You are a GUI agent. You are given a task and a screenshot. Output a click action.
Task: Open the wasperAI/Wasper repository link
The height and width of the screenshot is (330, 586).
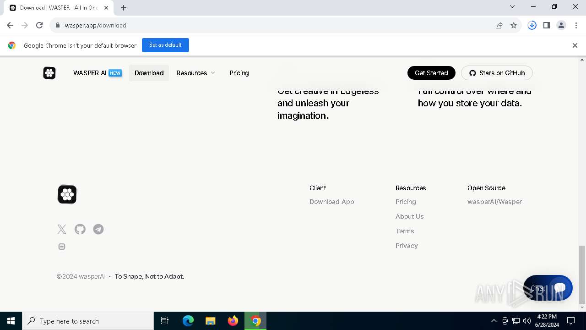[x=494, y=202]
